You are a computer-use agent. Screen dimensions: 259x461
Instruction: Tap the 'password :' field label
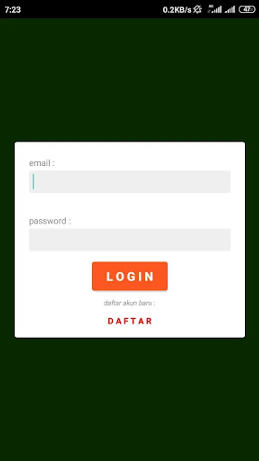click(x=50, y=221)
